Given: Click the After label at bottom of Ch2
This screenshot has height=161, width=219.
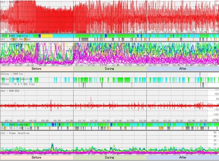Looking at the screenshot, I should [x=183, y=157].
